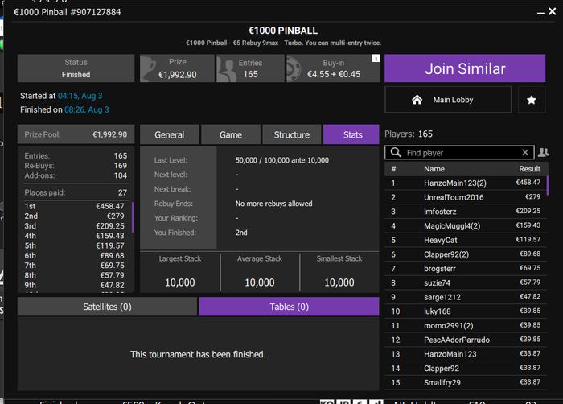Sort players by Result column header
The width and height of the screenshot is (563, 404).
[x=529, y=169]
